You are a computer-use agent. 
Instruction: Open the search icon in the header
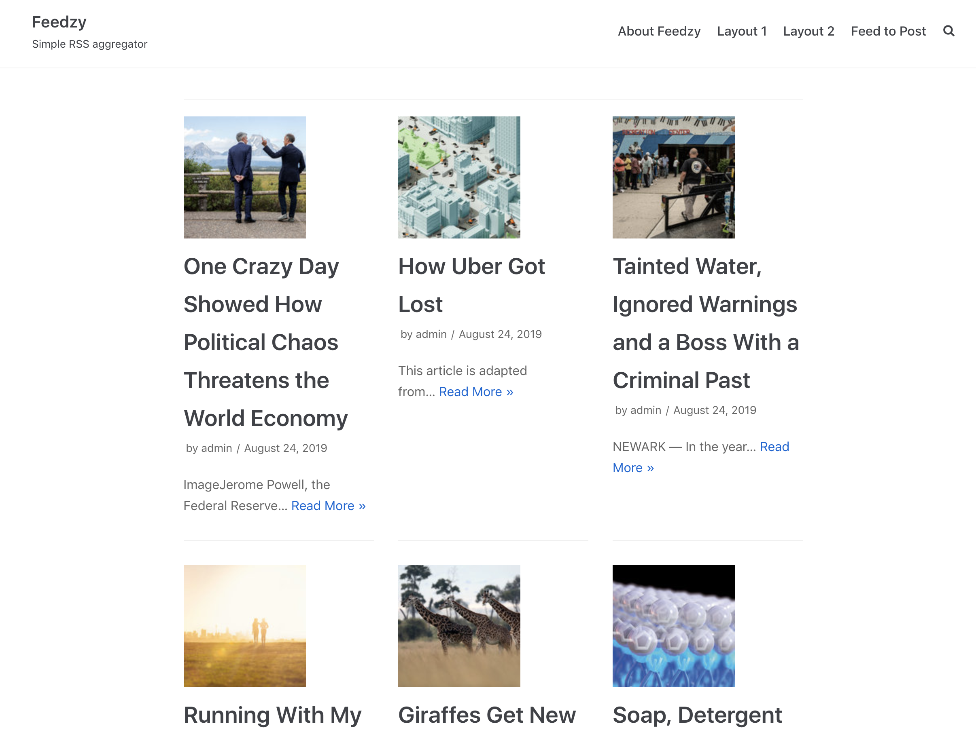(948, 31)
